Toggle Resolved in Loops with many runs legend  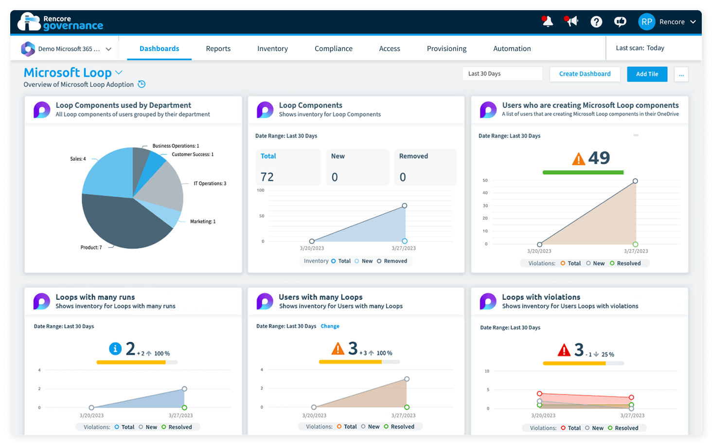[177, 427]
